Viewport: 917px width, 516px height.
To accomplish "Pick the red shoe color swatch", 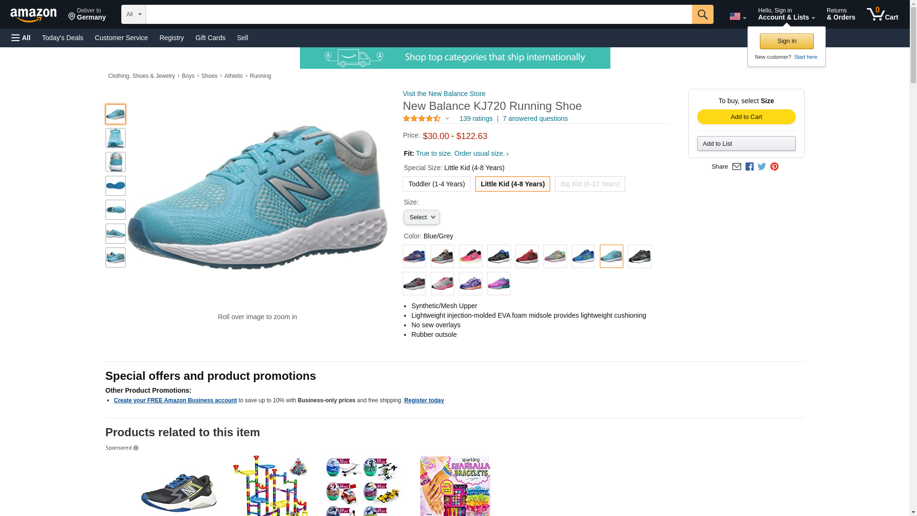I will 527,257.
